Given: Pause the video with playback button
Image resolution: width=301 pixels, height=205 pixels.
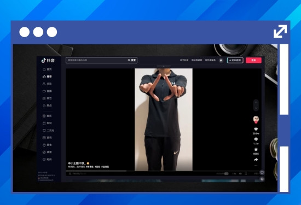Looking at the screenshot, I should point(70,173).
